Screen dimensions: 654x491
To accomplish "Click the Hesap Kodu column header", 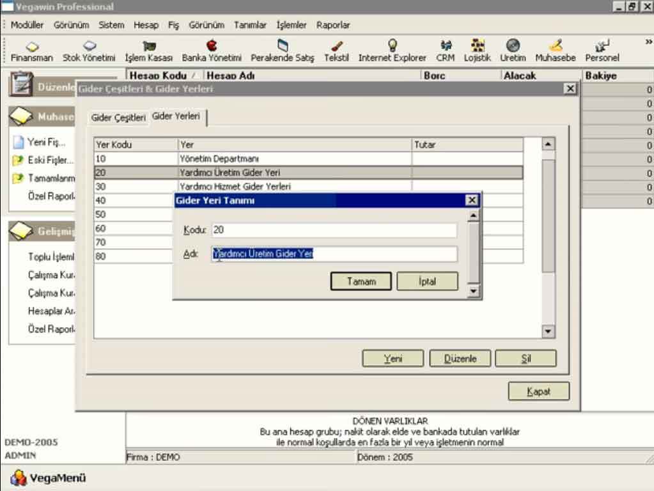I will pos(164,75).
